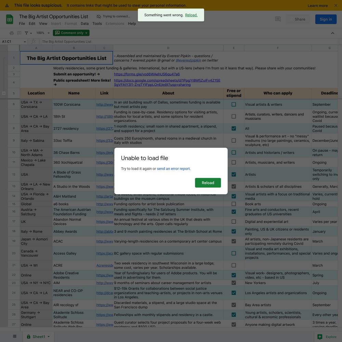342x342 pixels.
Task: Click the Sign in button
Action: tap(326, 19)
